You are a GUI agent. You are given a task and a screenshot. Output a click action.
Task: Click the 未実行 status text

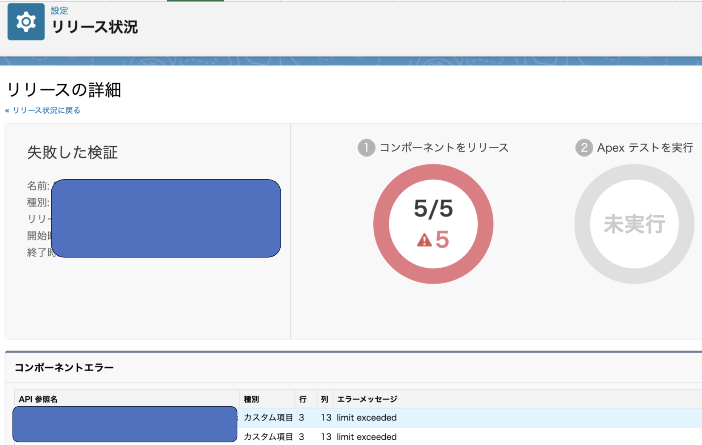coord(634,224)
